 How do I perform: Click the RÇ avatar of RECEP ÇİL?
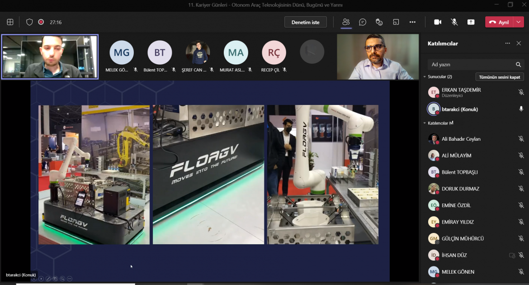click(274, 52)
